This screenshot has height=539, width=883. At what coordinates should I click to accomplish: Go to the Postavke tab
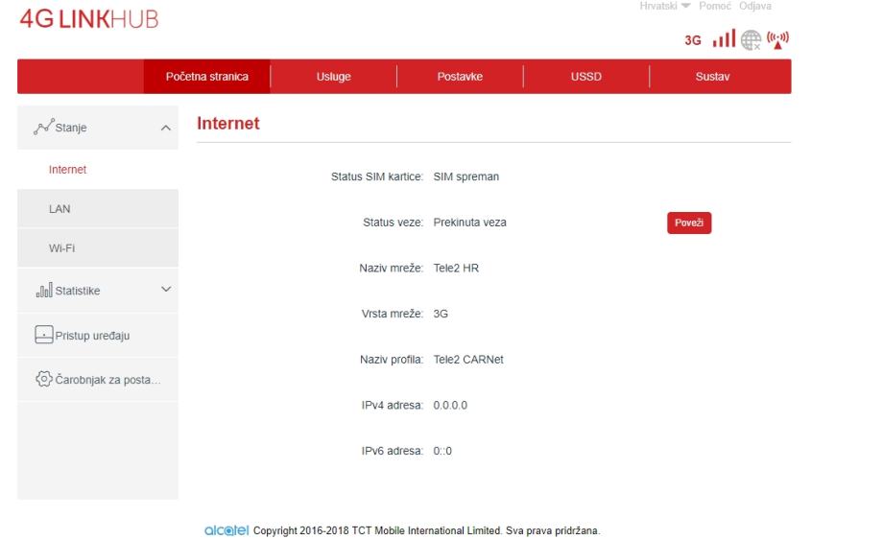[460, 77]
